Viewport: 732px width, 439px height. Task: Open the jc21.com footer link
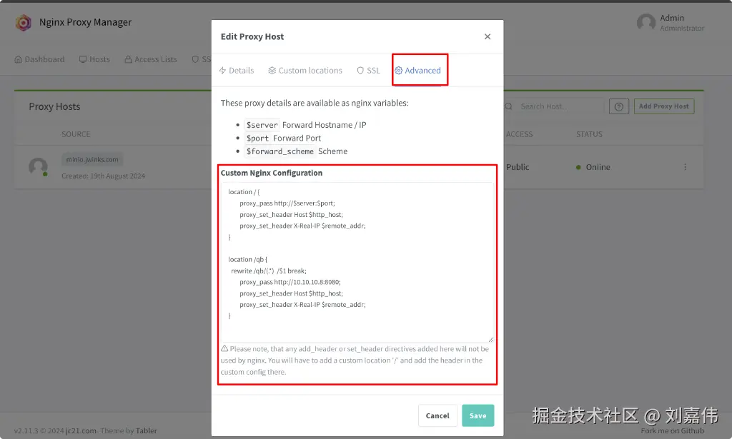pos(81,430)
